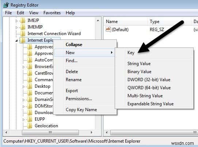This screenshot has height=147, width=198.
Task: Choose Permissions... in the context menu
Action: tap(85, 99)
